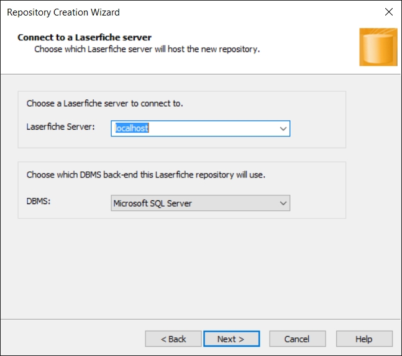The width and height of the screenshot is (402, 356).
Task: Click 'Choose which DBMS back-end' instruction text
Action: (x=145, y=175)
